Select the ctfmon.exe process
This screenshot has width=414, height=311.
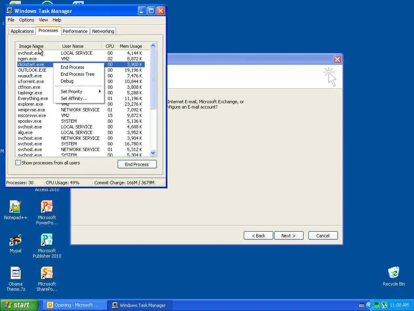(80, 87)
